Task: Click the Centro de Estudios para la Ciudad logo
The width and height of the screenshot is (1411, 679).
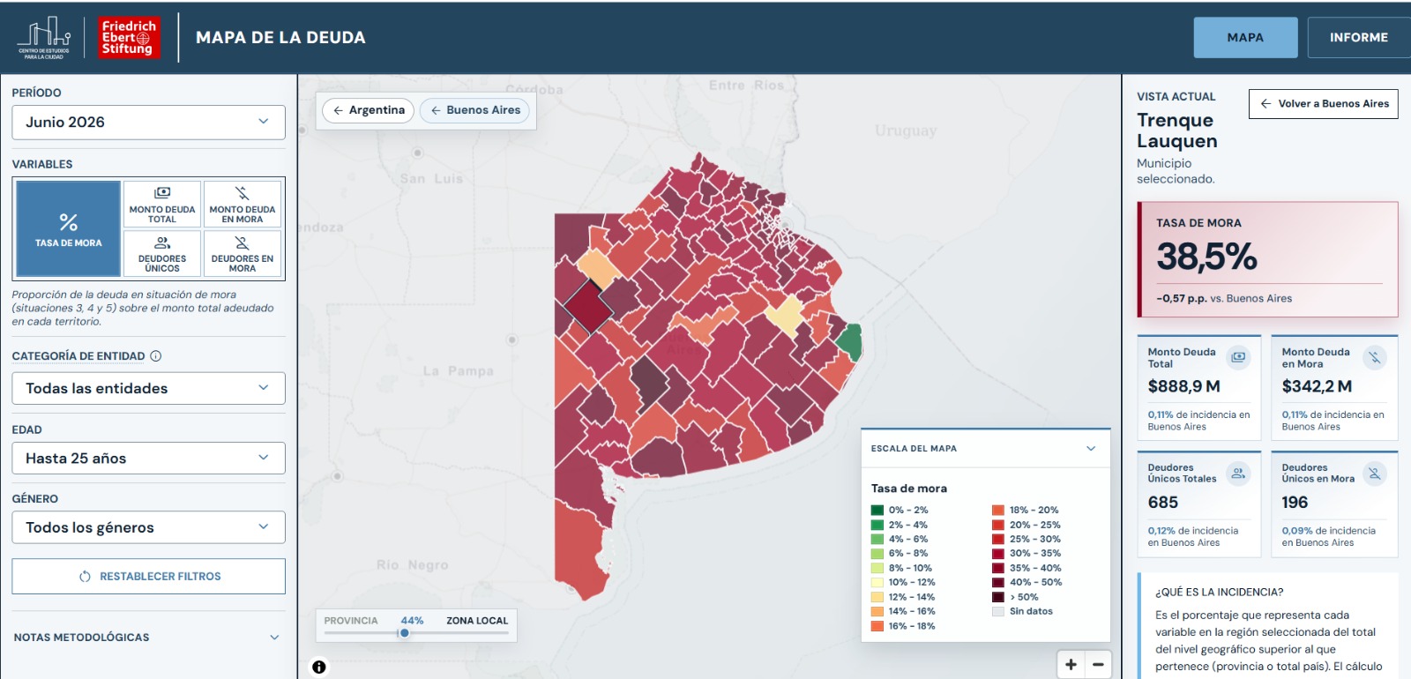Action: 44,38
